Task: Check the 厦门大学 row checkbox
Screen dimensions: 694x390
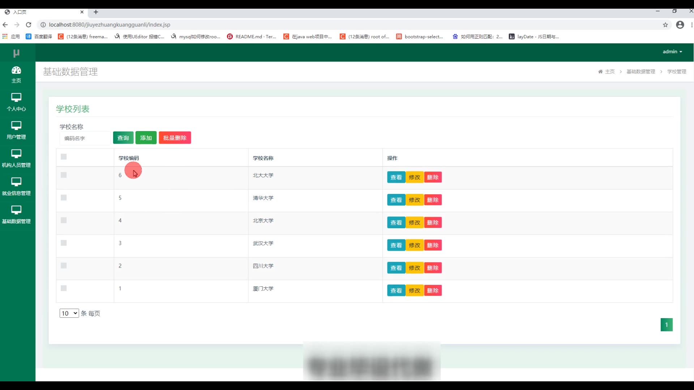Action: click(64, 288)
